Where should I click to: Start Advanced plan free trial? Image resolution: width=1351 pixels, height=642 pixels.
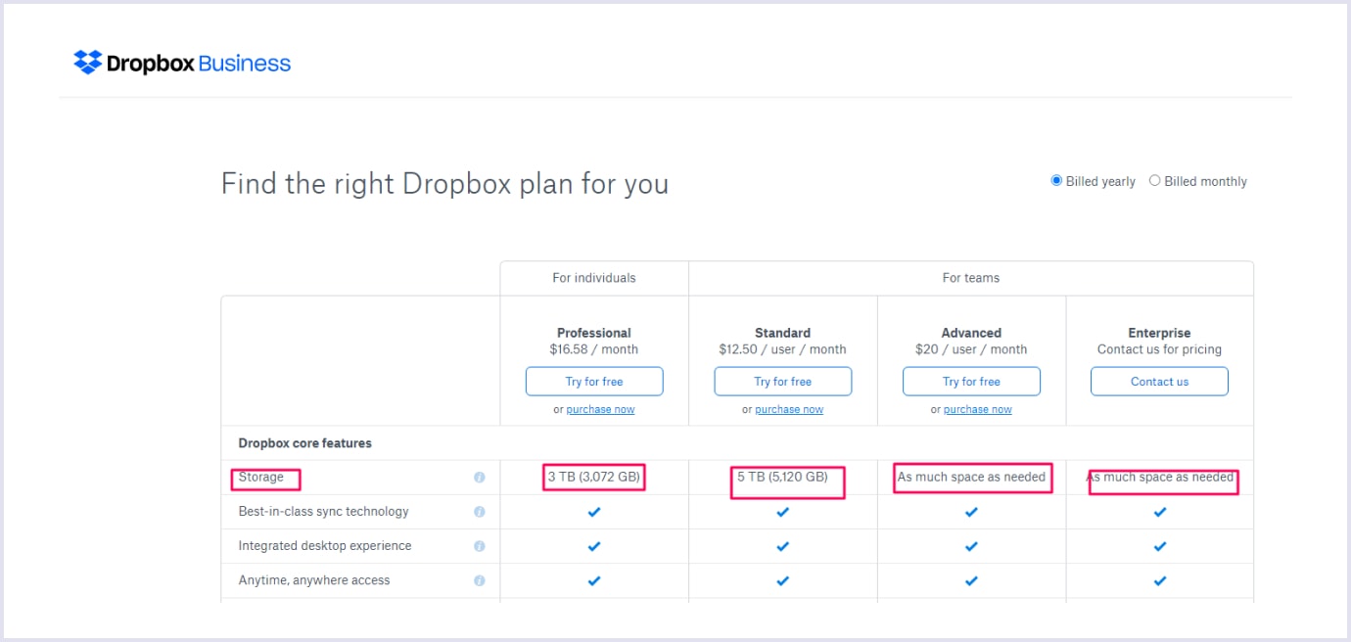click(971, 381)
